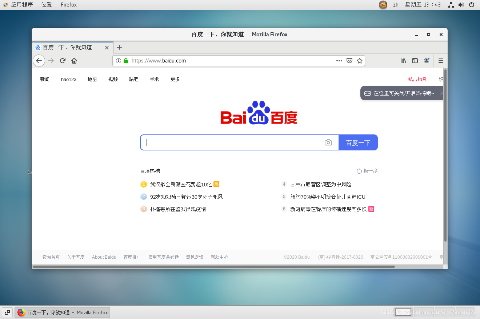
Task: Open page actions three-dot menu
Action: [339, 61]
